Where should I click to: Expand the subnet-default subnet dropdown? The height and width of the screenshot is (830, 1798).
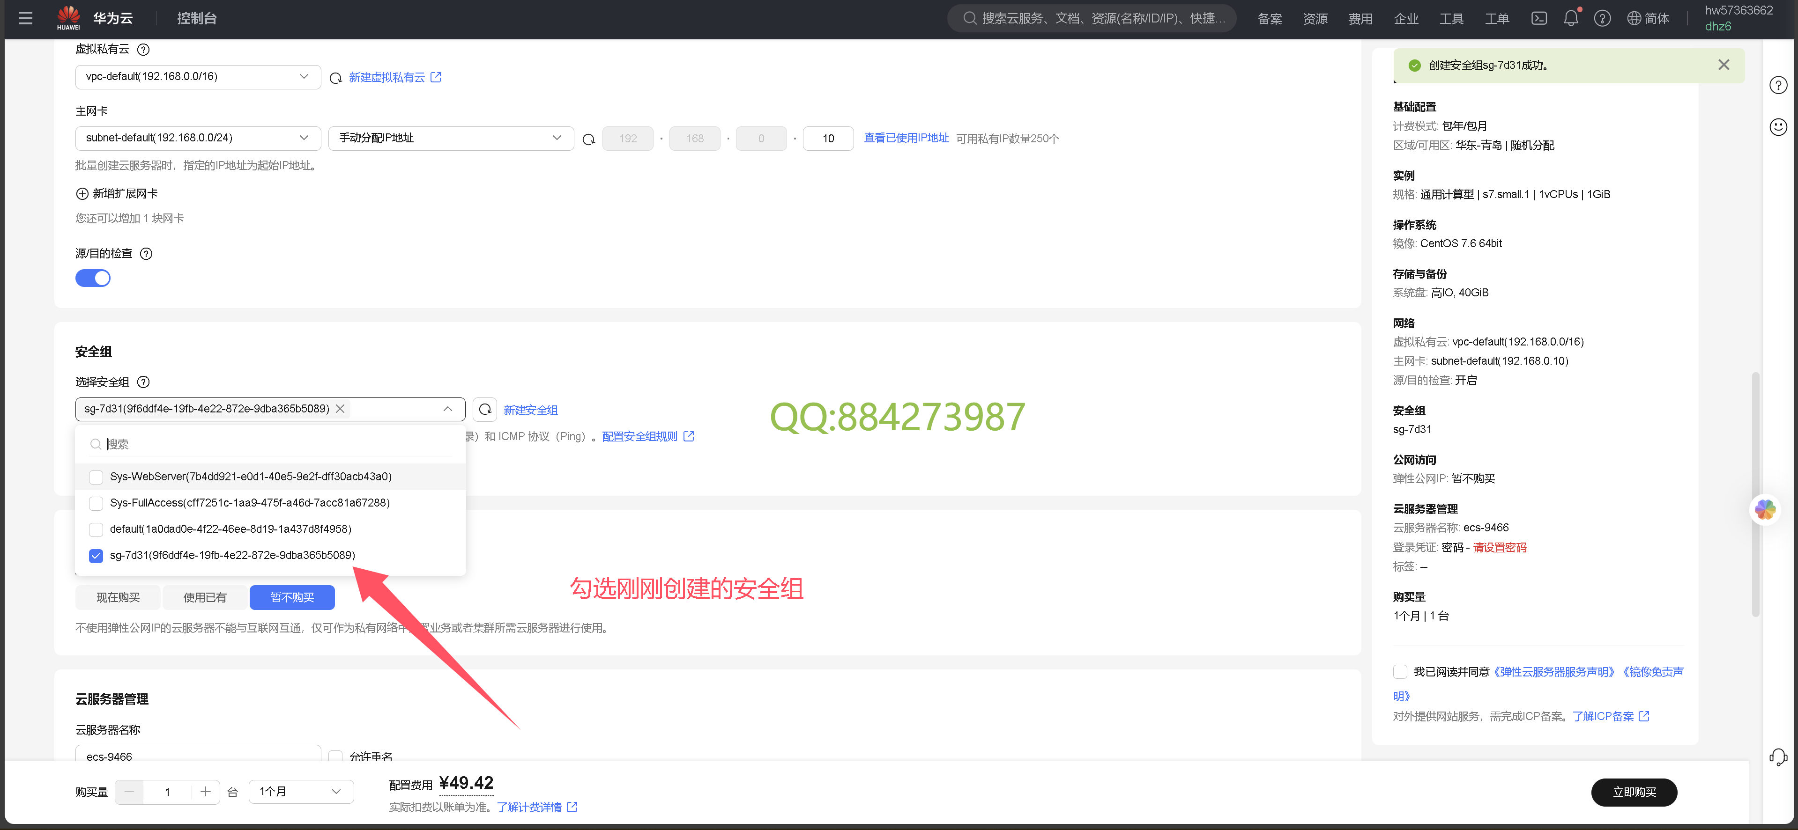tap(198, 138)
